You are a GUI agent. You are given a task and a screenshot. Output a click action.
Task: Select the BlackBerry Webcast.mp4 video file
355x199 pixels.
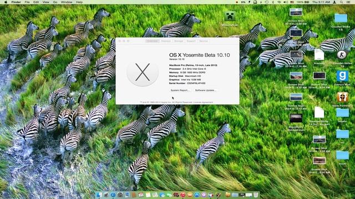click(296, 118)
